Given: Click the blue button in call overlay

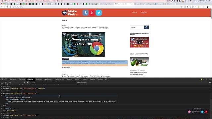Looking at the screenshot, I should [202, 112].
